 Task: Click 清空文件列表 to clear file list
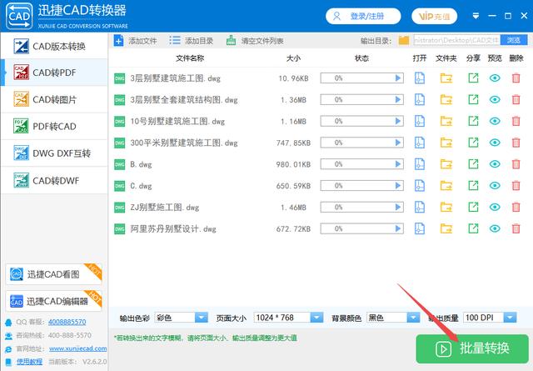(255, 41)
